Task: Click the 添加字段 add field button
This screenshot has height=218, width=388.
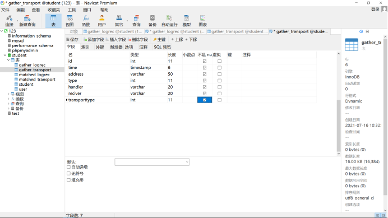Action: (x=94, y=40)
